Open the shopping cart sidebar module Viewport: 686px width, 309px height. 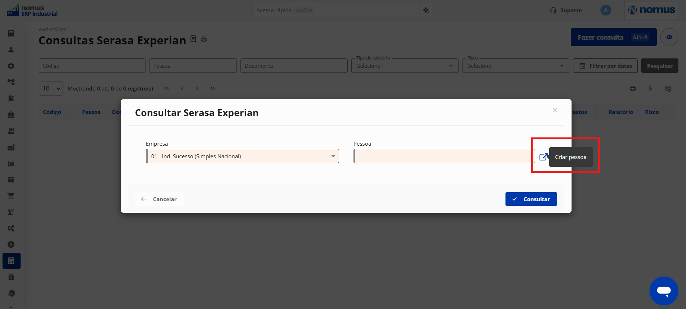point(11,196)
